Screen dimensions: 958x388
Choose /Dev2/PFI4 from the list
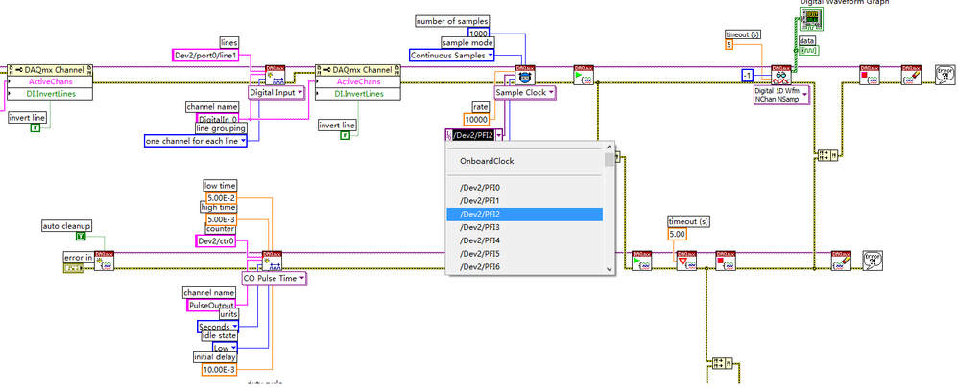click(x=525, y=240)
